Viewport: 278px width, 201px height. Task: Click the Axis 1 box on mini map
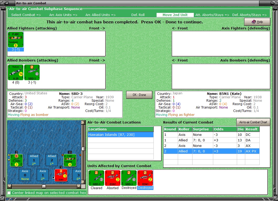(x=43, y=175)
